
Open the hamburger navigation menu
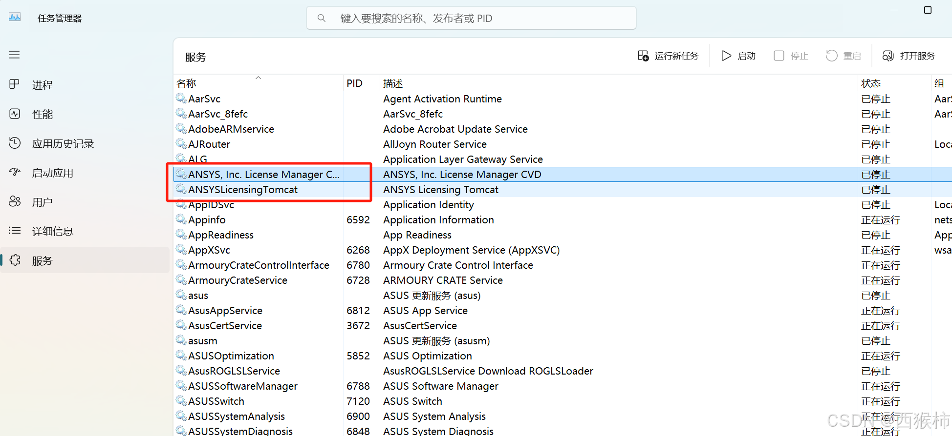(14, 55)
